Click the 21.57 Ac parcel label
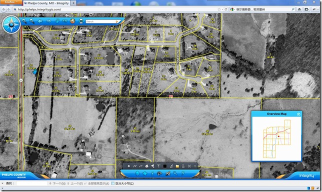 pos(70,129)
